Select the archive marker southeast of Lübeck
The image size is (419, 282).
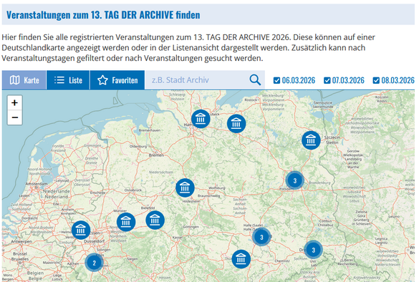pyautogui.click(x=236, y=124)
